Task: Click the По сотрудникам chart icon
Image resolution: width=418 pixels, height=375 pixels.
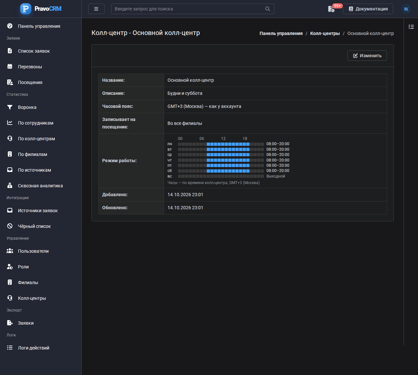Action: click(x=10, y=123)
